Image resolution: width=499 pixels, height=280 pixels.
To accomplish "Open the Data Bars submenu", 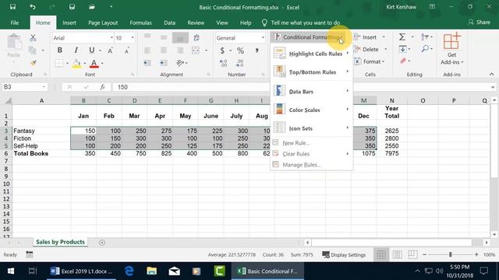I will point(311,91).
